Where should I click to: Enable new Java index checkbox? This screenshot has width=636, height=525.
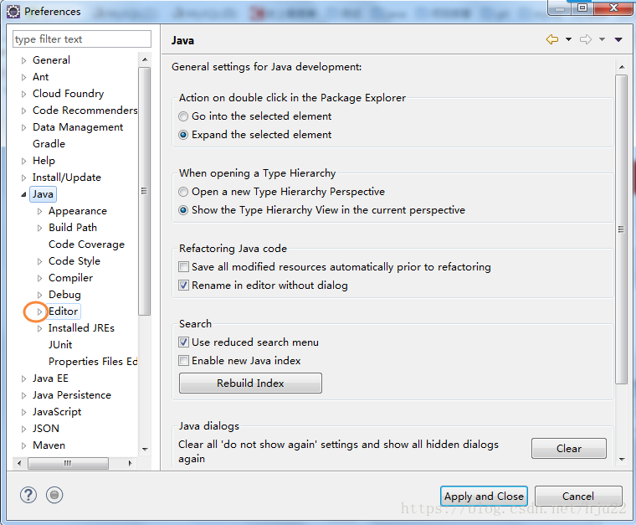click(x=184, y=361)
